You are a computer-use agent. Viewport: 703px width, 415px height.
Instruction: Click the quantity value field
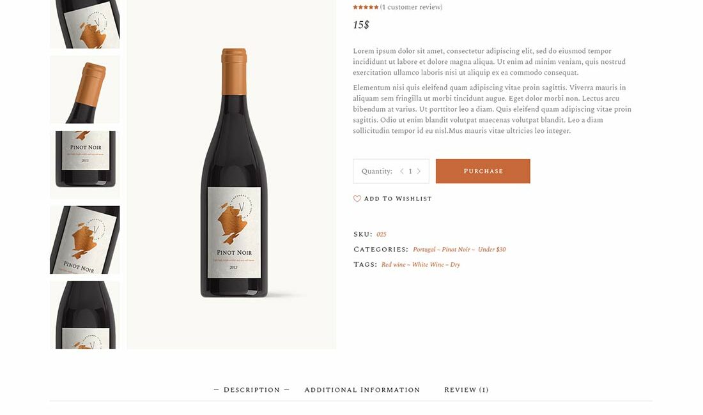410,171
